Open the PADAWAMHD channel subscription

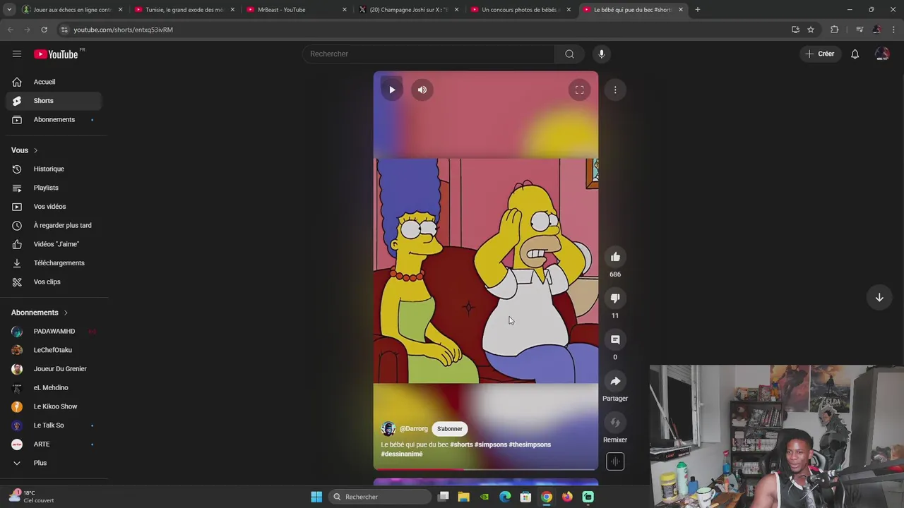pyautogui.click(x=54, y=331)
